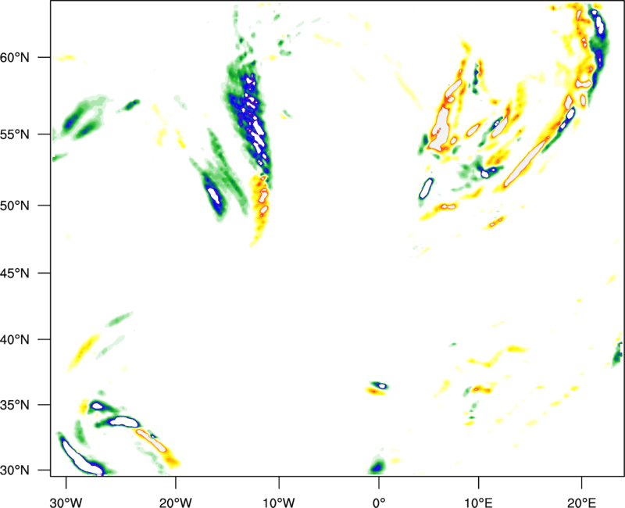Click the 55°N latitude label
The height and width of the screenshot is (508, 625).
(x=15, y=134)
